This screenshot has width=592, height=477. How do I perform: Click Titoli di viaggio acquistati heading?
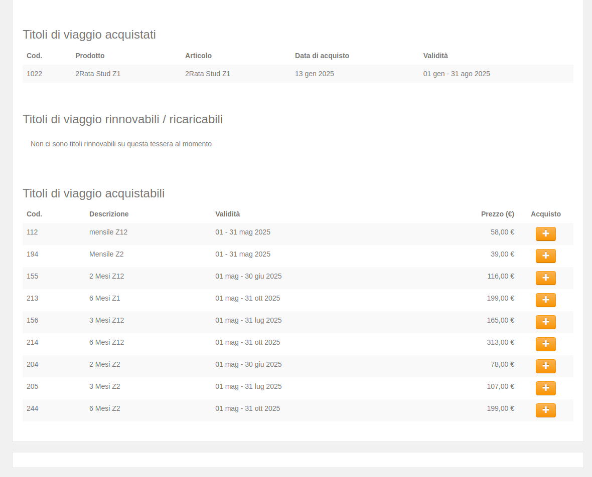click(x=89, y=35)
